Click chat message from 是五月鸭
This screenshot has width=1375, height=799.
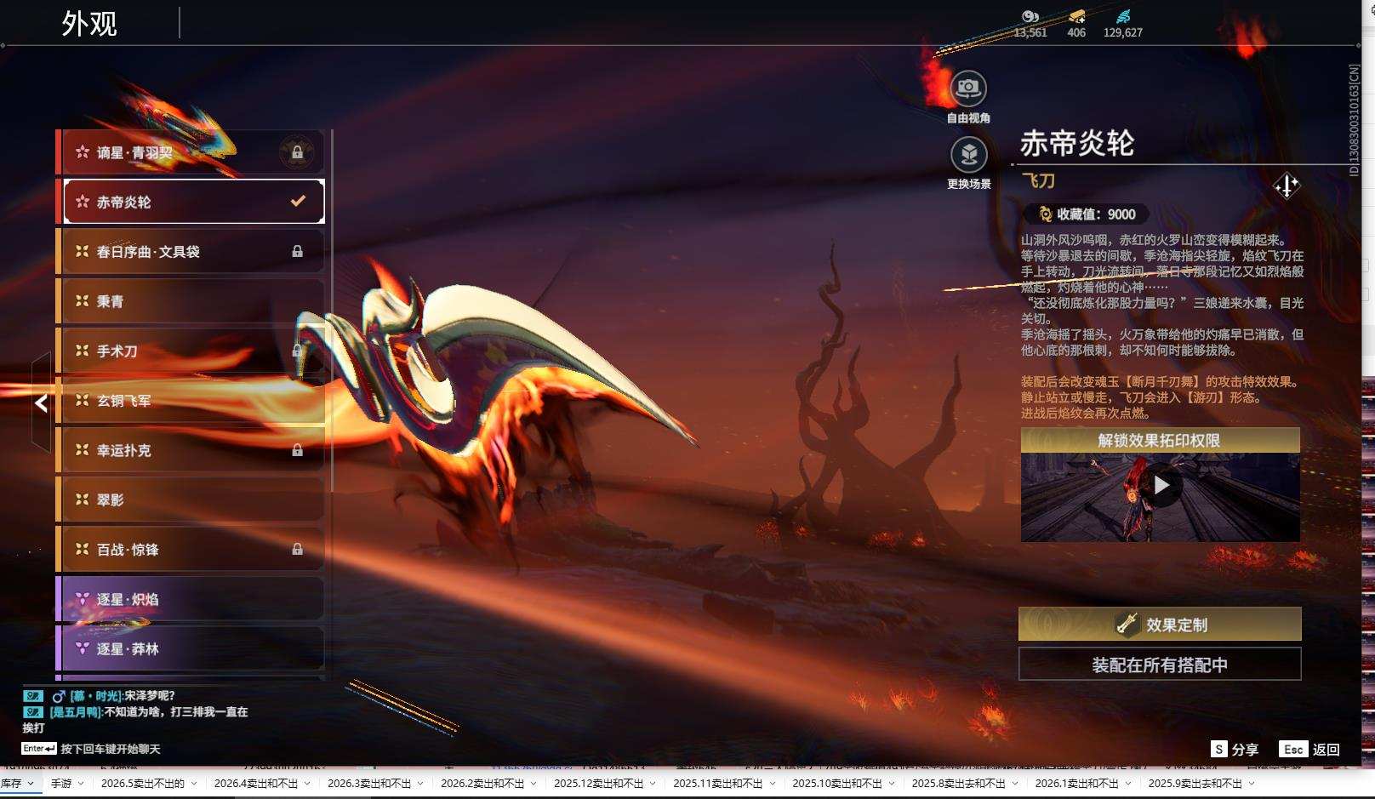(x=136, y=719)
